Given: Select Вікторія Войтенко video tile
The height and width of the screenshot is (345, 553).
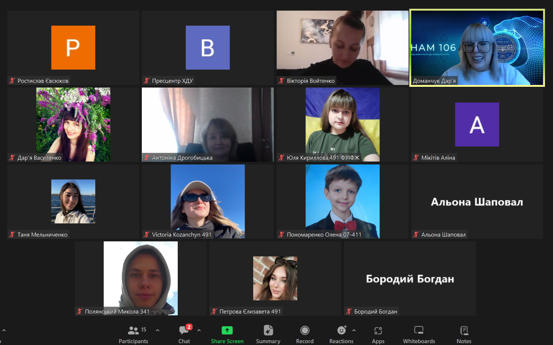Looking at the screenshot, I should [342, 48].
